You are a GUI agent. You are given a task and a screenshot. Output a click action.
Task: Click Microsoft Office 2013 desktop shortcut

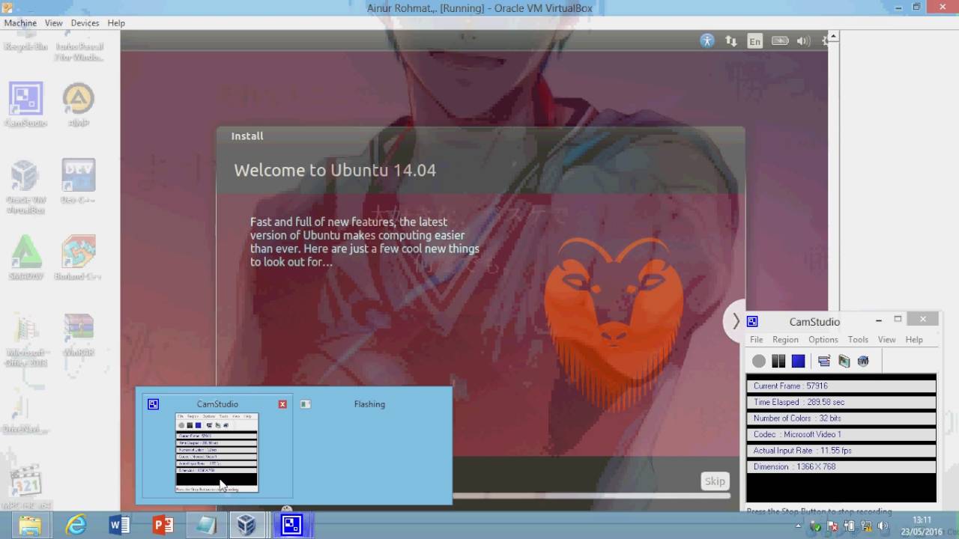[25, 341]
